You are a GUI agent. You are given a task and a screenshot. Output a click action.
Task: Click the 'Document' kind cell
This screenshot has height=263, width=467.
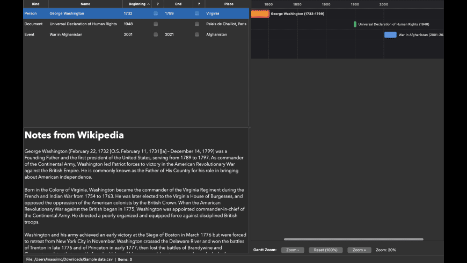33,24
